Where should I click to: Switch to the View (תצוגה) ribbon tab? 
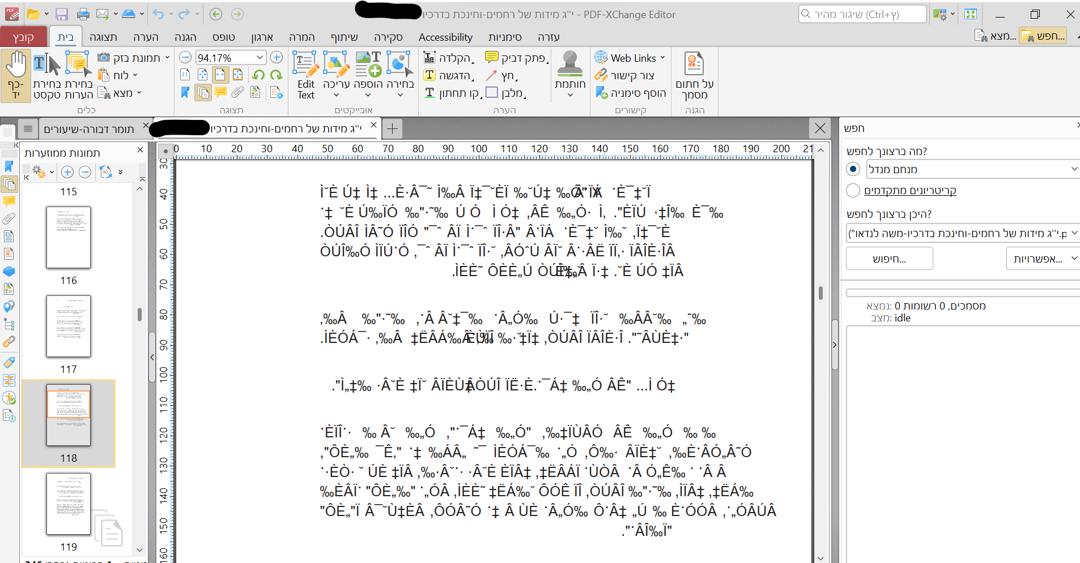(103, 37)
